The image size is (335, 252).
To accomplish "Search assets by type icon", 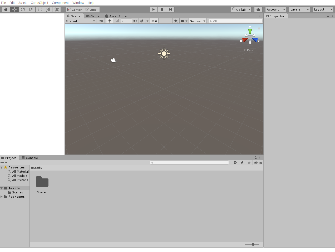I will point(235,163).
